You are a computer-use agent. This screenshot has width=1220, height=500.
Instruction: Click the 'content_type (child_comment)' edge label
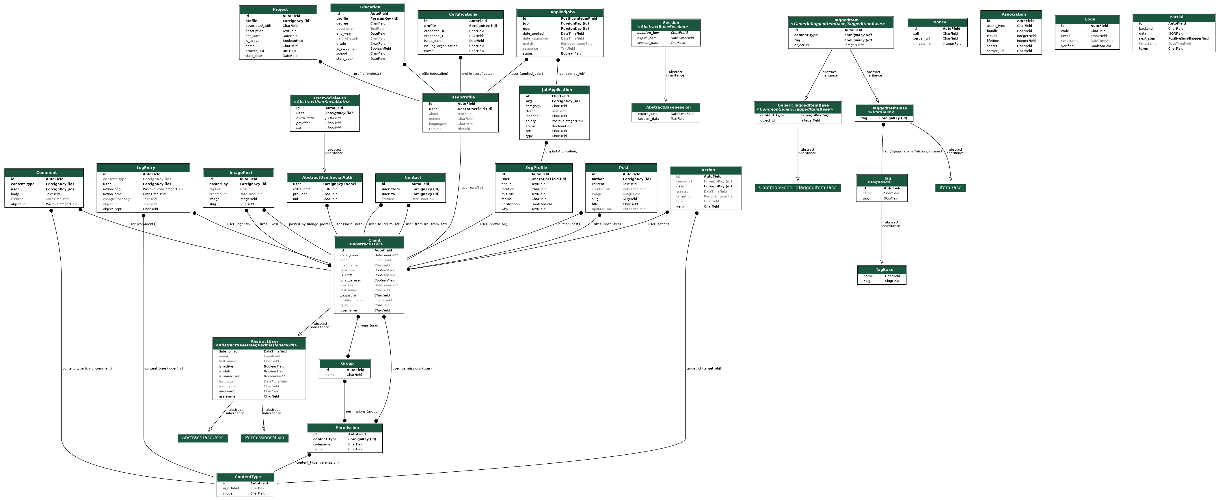click(87, 369)
